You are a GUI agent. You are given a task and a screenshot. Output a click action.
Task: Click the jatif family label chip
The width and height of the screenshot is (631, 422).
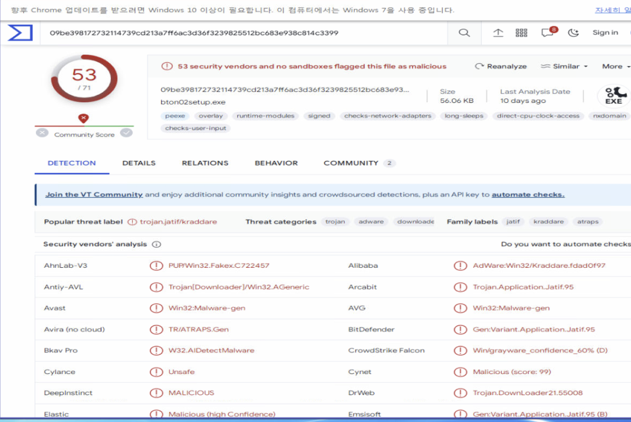tap(513, 222)
